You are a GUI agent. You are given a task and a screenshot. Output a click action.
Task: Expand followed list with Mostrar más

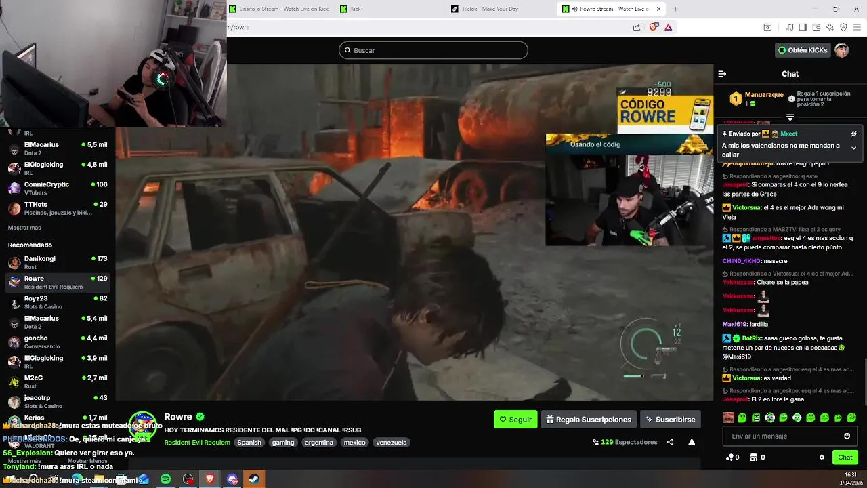click(24, 228)
